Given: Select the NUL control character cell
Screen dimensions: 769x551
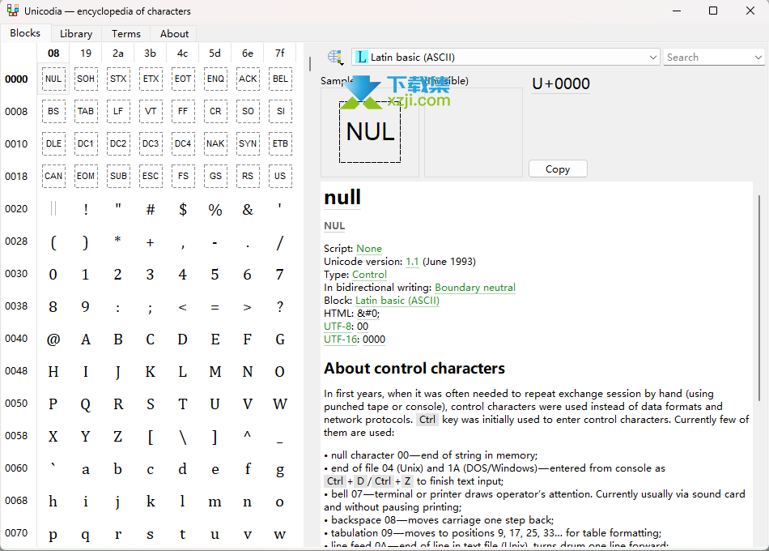Looking at the screenshot, I should (53, 79).
